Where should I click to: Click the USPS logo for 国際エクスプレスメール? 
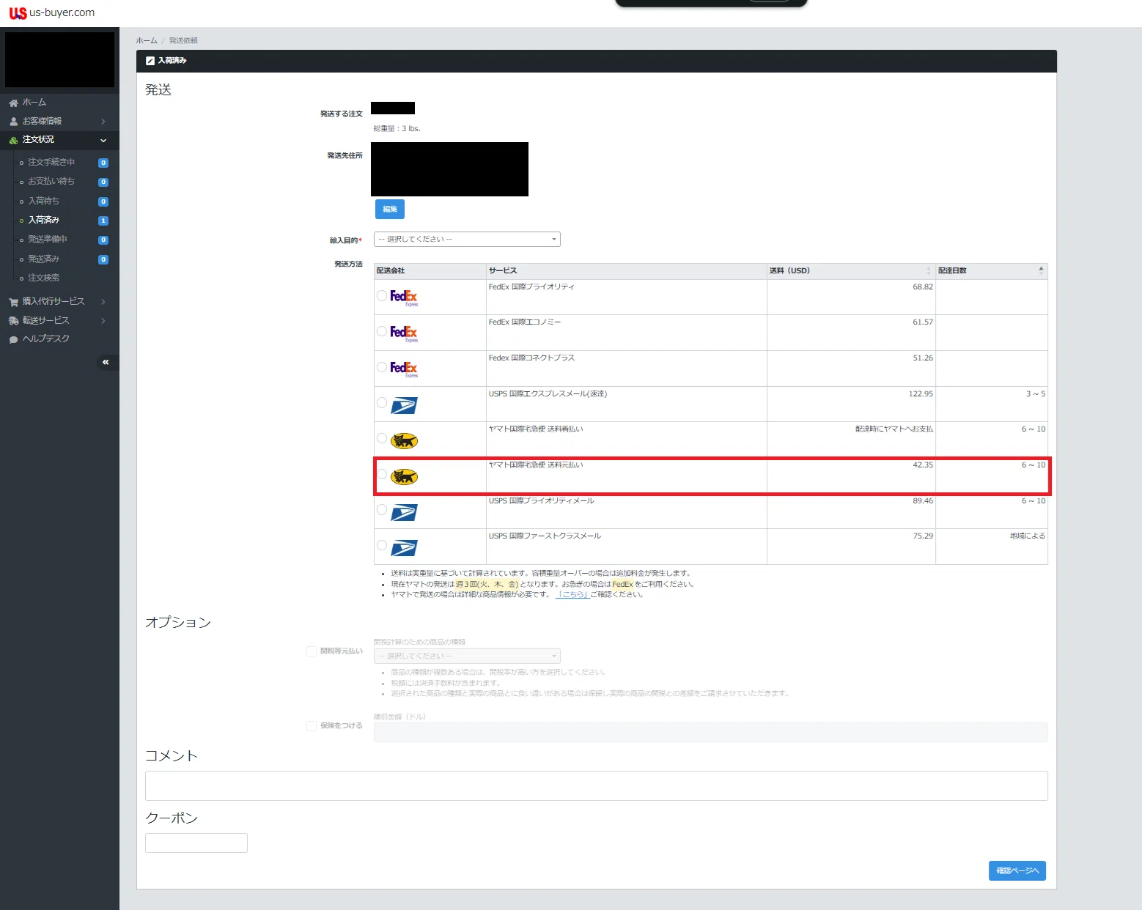[x=404, y=405]
